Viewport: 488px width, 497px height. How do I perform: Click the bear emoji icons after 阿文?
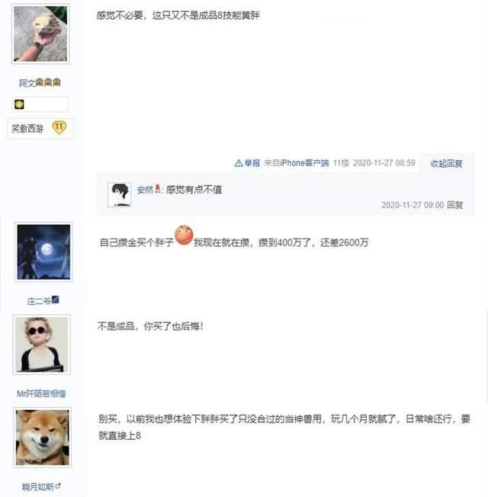click(x=48, y=82)
